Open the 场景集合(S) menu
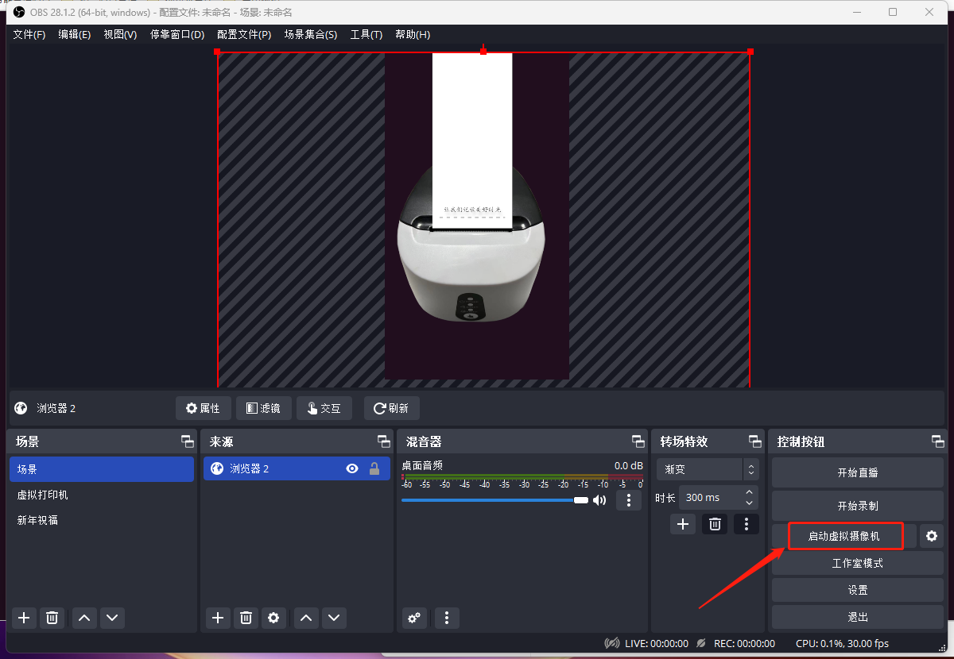Screen dimensions: 954x659 click(310, 35)
